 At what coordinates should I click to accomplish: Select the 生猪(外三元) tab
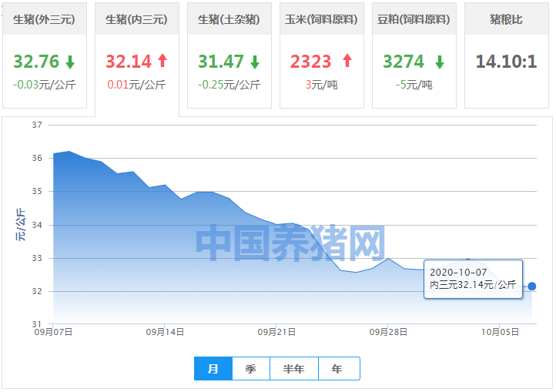[x=45, y=19]
